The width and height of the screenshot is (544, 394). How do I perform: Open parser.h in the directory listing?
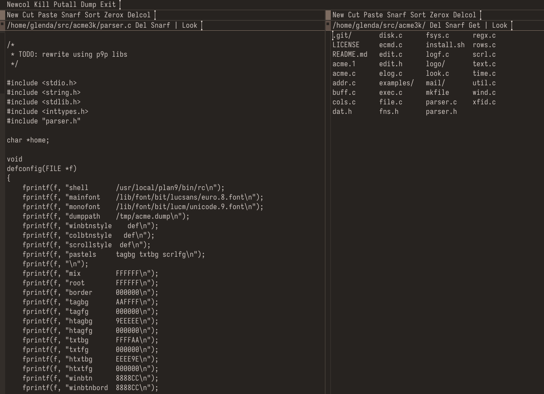tap(442, 112)
